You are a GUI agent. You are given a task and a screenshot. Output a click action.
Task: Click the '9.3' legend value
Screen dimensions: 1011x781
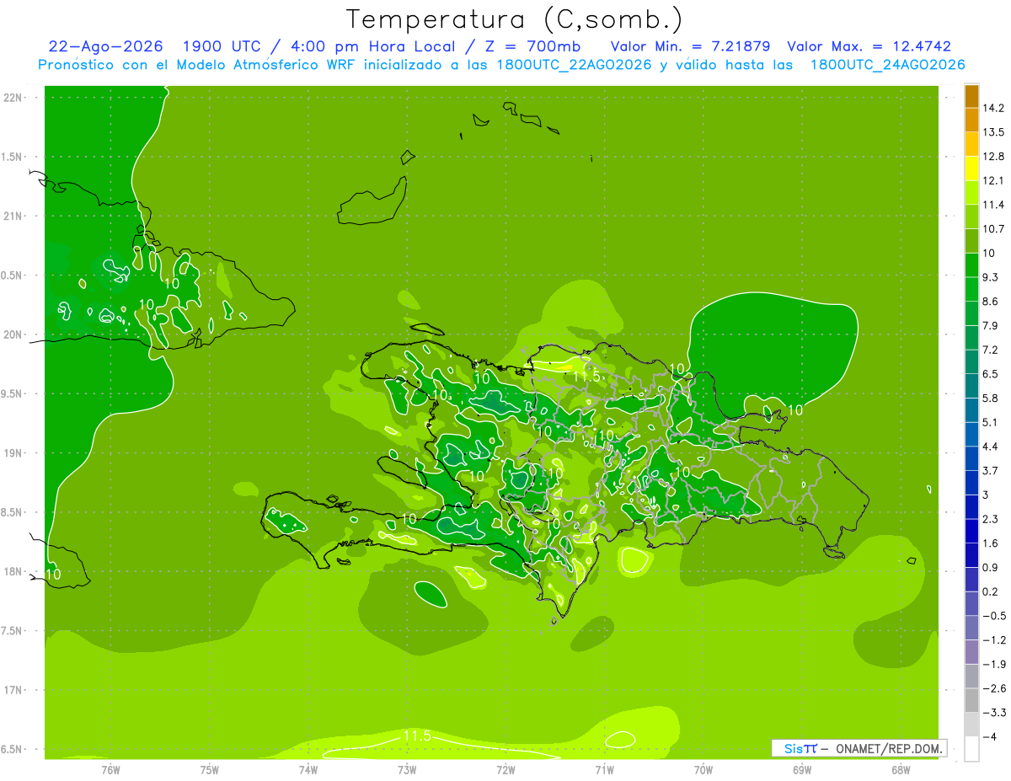pyautogui.click(x=990, y=277)
